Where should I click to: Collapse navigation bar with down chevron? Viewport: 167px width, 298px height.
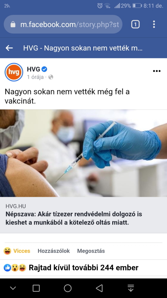(13, 288)
